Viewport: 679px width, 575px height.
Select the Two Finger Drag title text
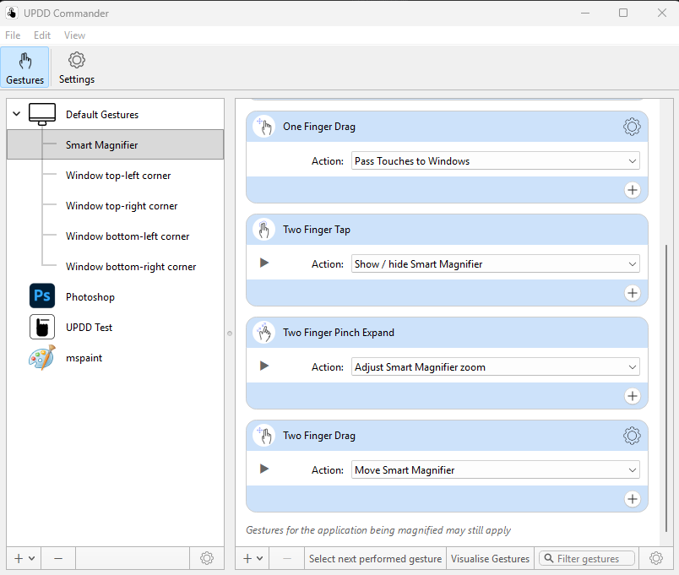[x=319, y=436]
